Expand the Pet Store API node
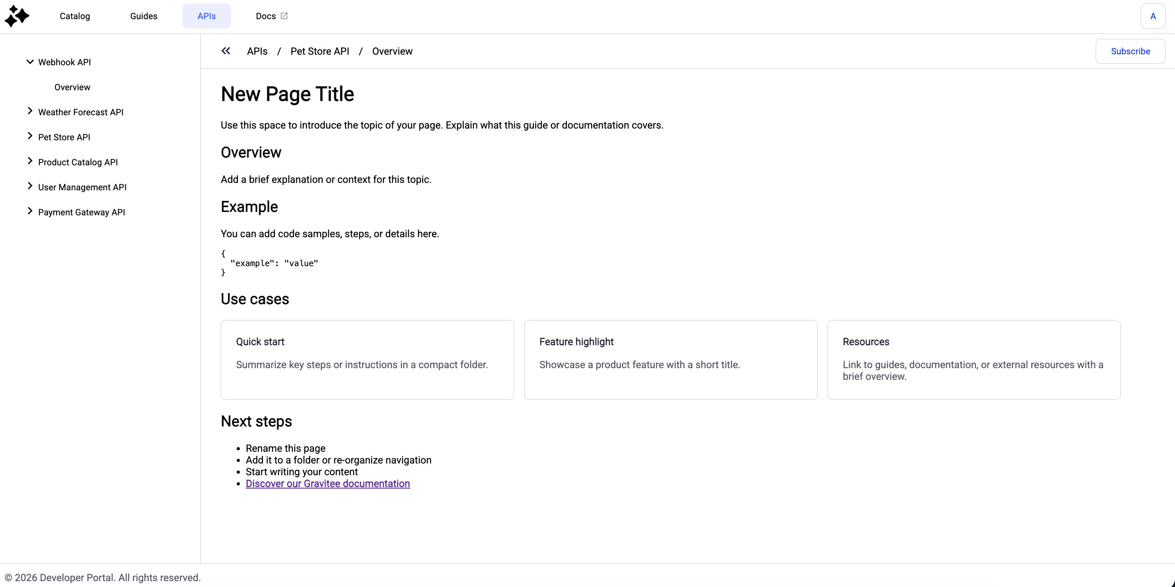Image resolution: width=1175 pixels, height=587 pixels. (30, 136)
